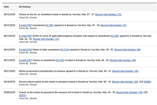This screenshot has width=157, height=105.
Task: Open Record Vote Number 311 link
Action: point(113,25)
